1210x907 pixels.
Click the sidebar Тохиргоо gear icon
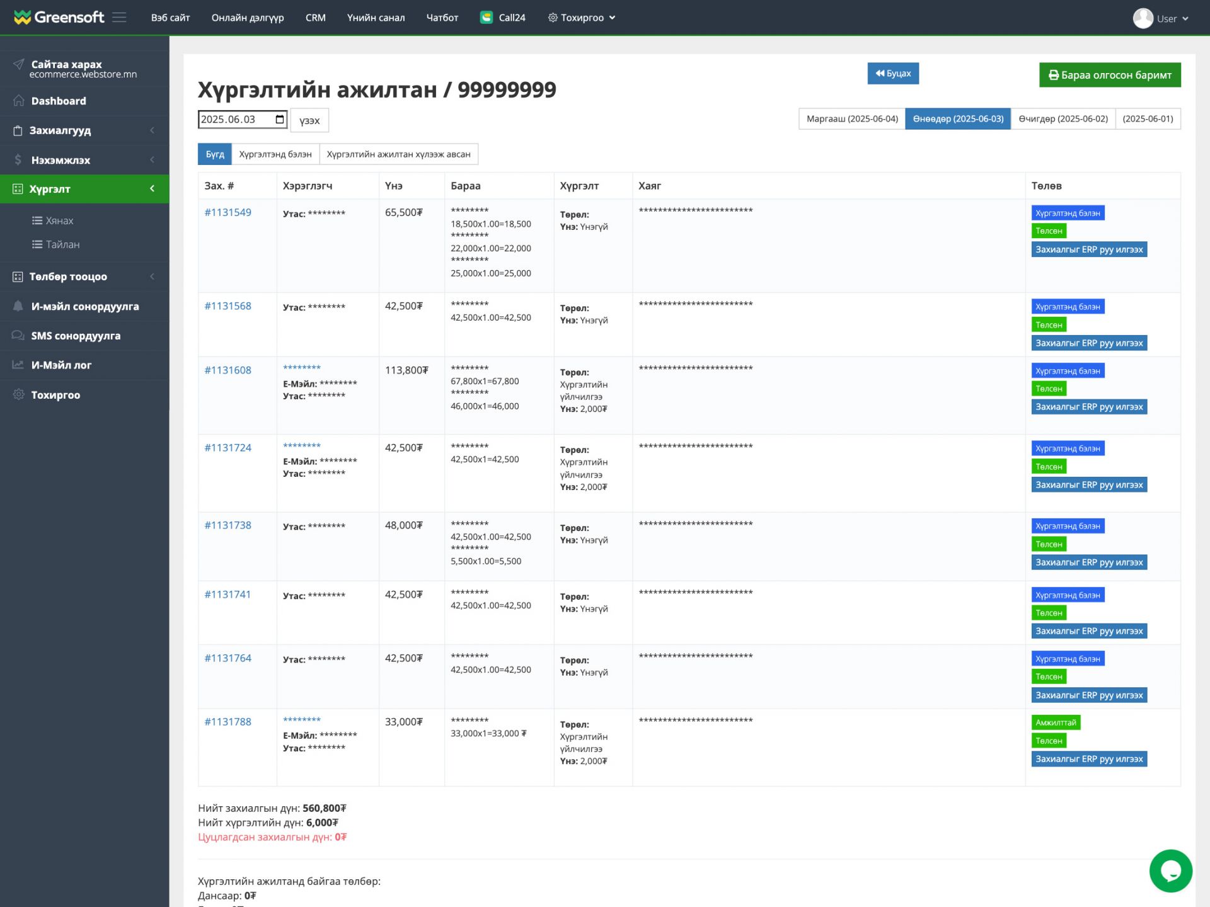coord(19,395)
